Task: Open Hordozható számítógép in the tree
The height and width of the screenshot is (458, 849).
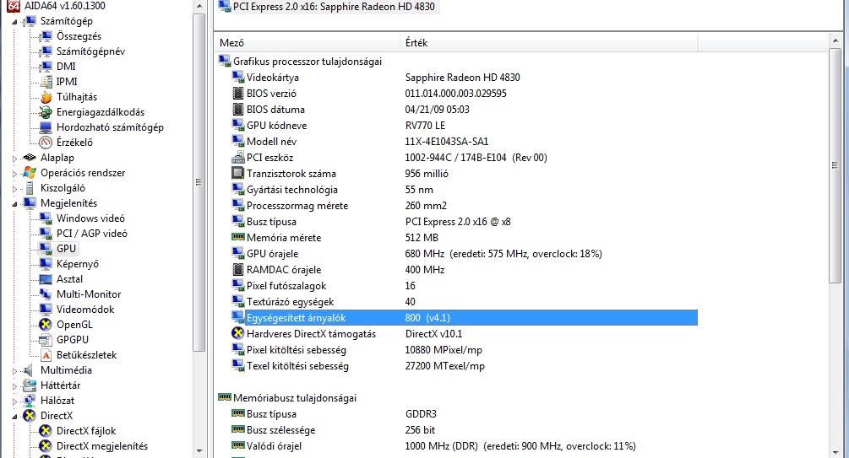Action: [110, 127]
